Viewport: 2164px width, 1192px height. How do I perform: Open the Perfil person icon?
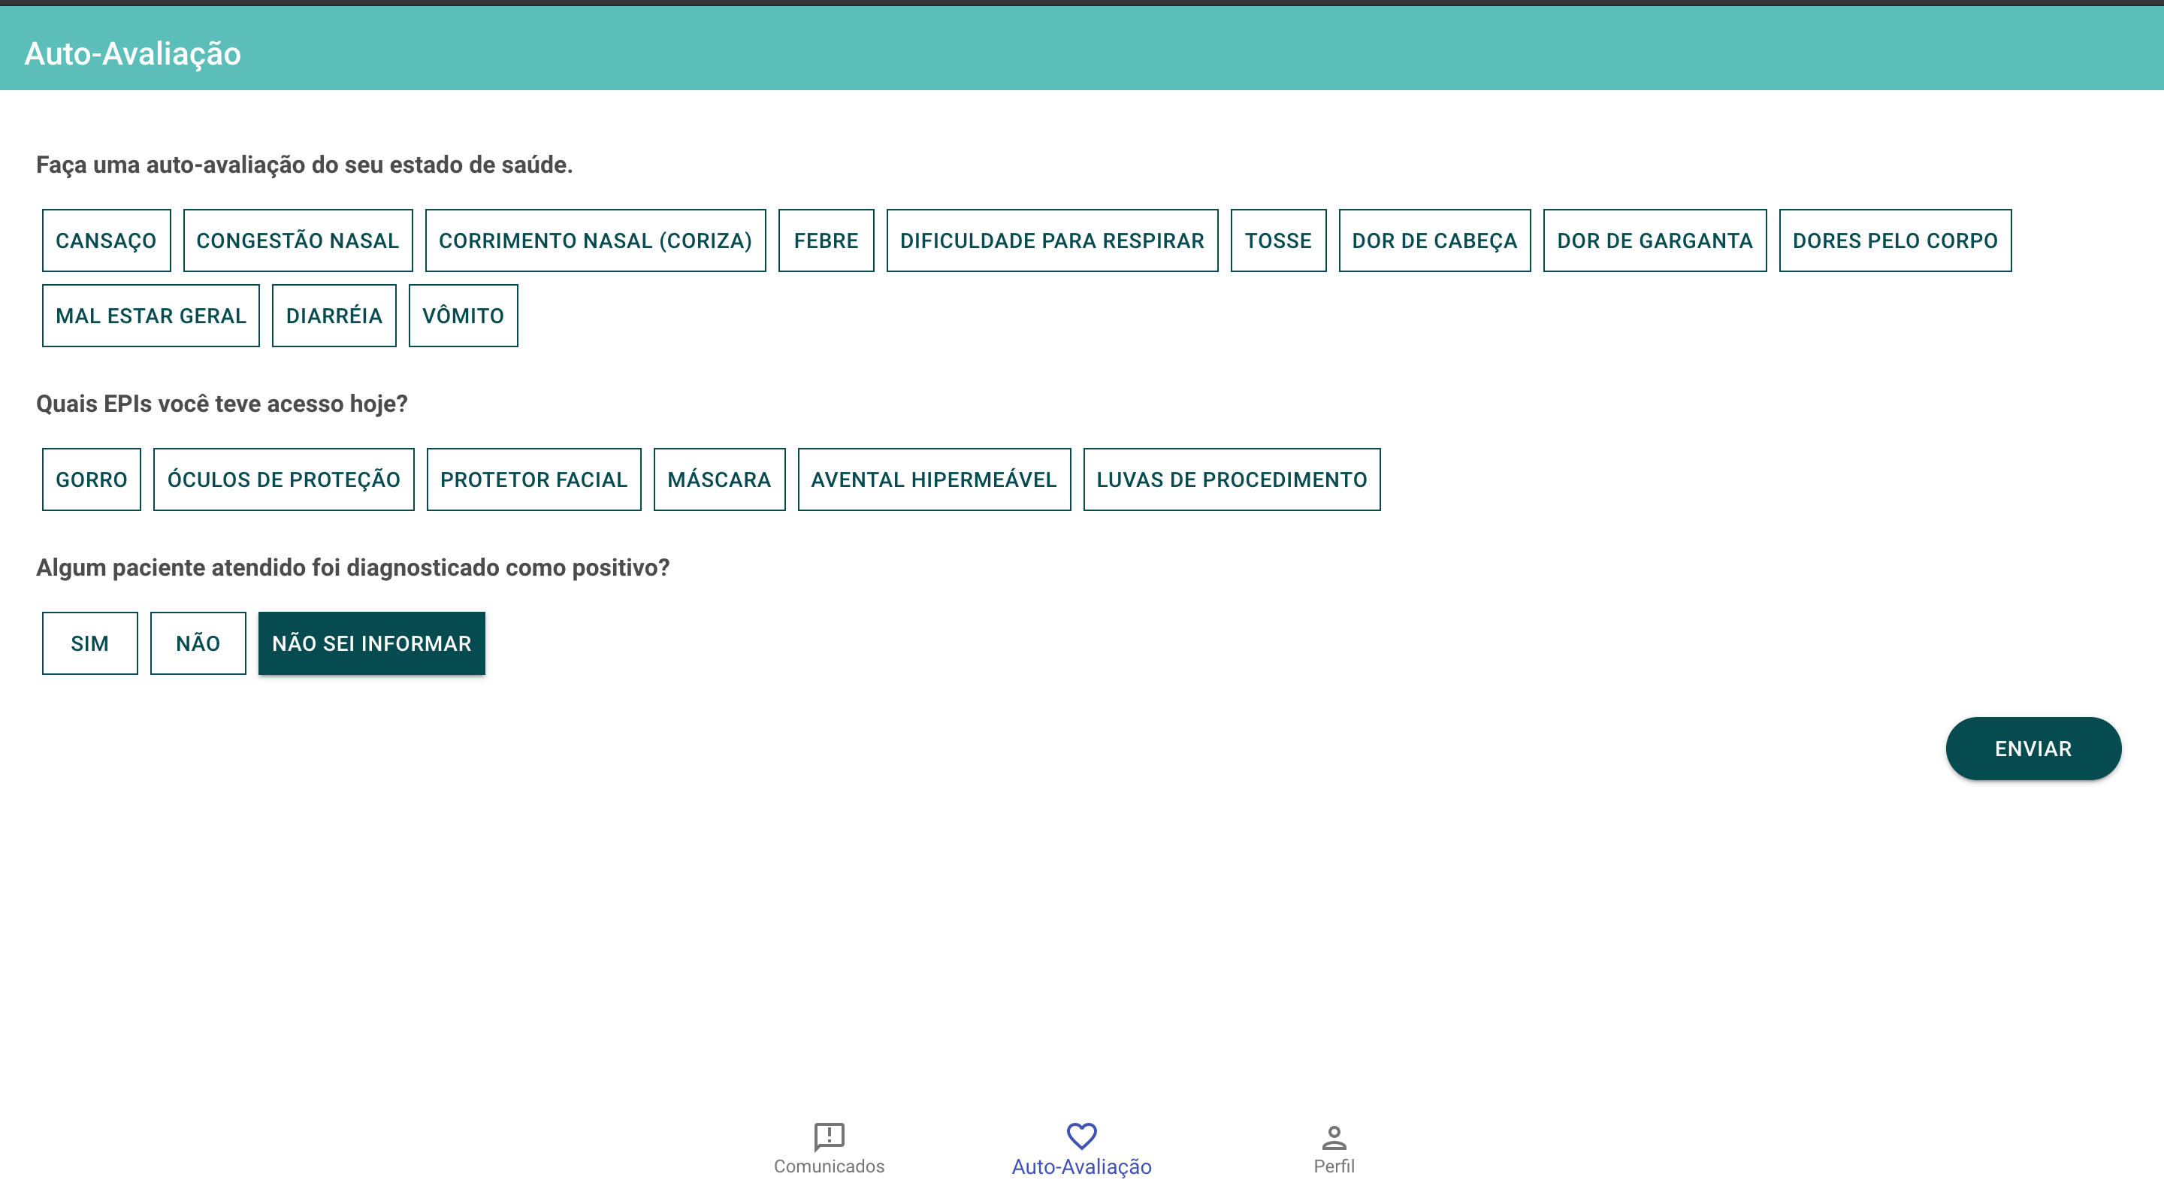click(1333, 1137)
